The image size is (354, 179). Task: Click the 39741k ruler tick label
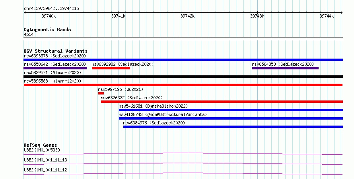[118, 16]
